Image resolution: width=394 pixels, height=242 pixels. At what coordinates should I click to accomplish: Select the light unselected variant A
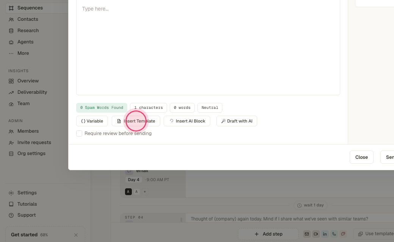coord(136,192)
